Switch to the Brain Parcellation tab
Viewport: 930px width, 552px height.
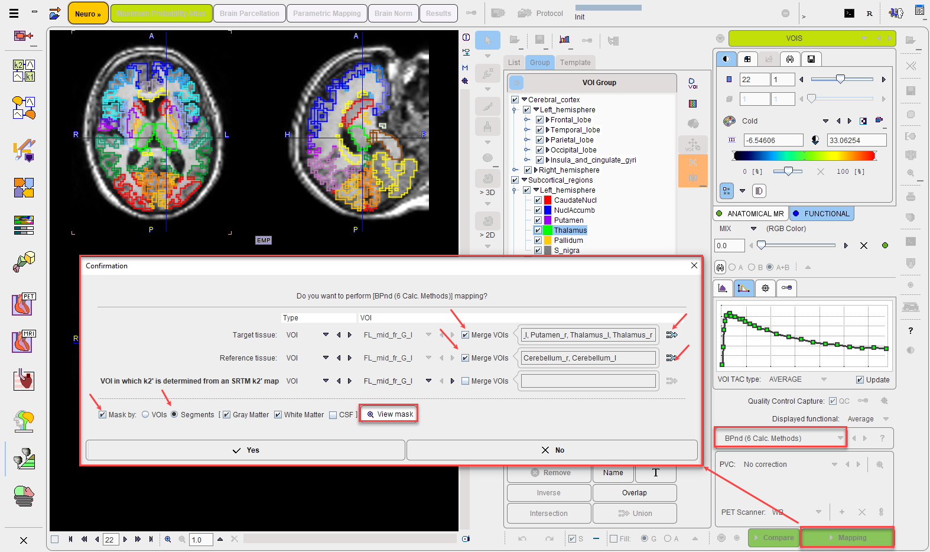pos(249,14)
